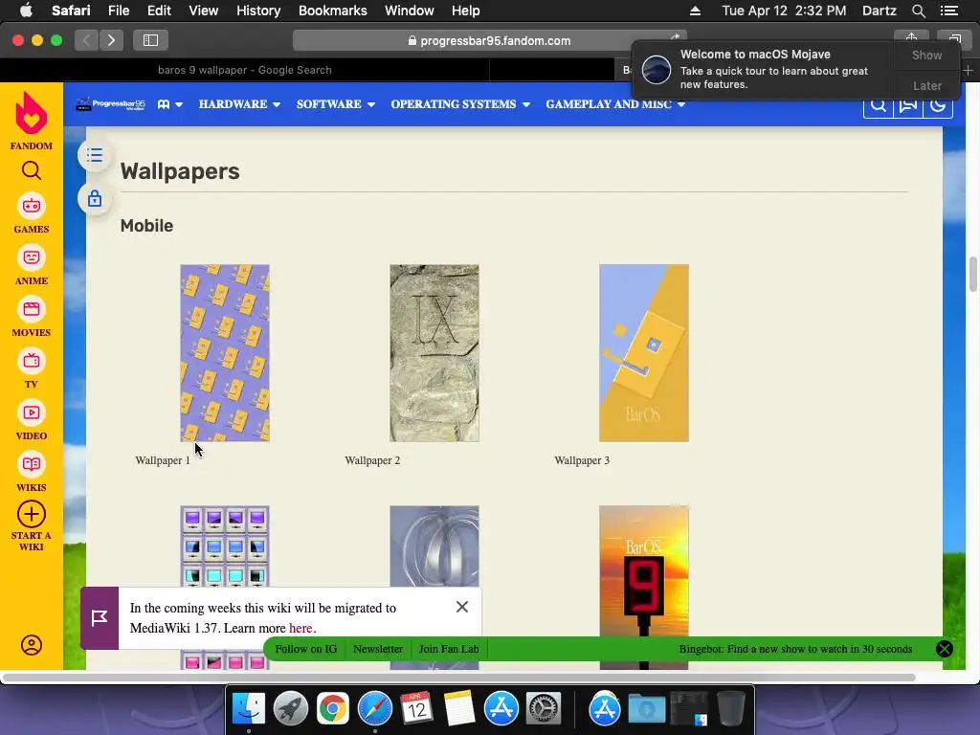Viewport: 980px width, 735px height.
Task: Open the wiki discussions icon
Action: click(908, 105)
